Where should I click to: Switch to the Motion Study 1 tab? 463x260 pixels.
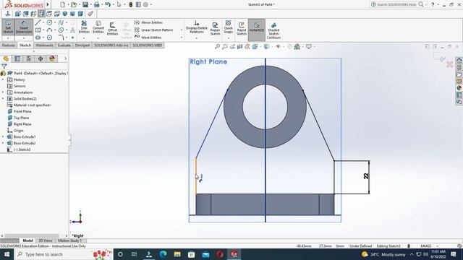point(69,240)
